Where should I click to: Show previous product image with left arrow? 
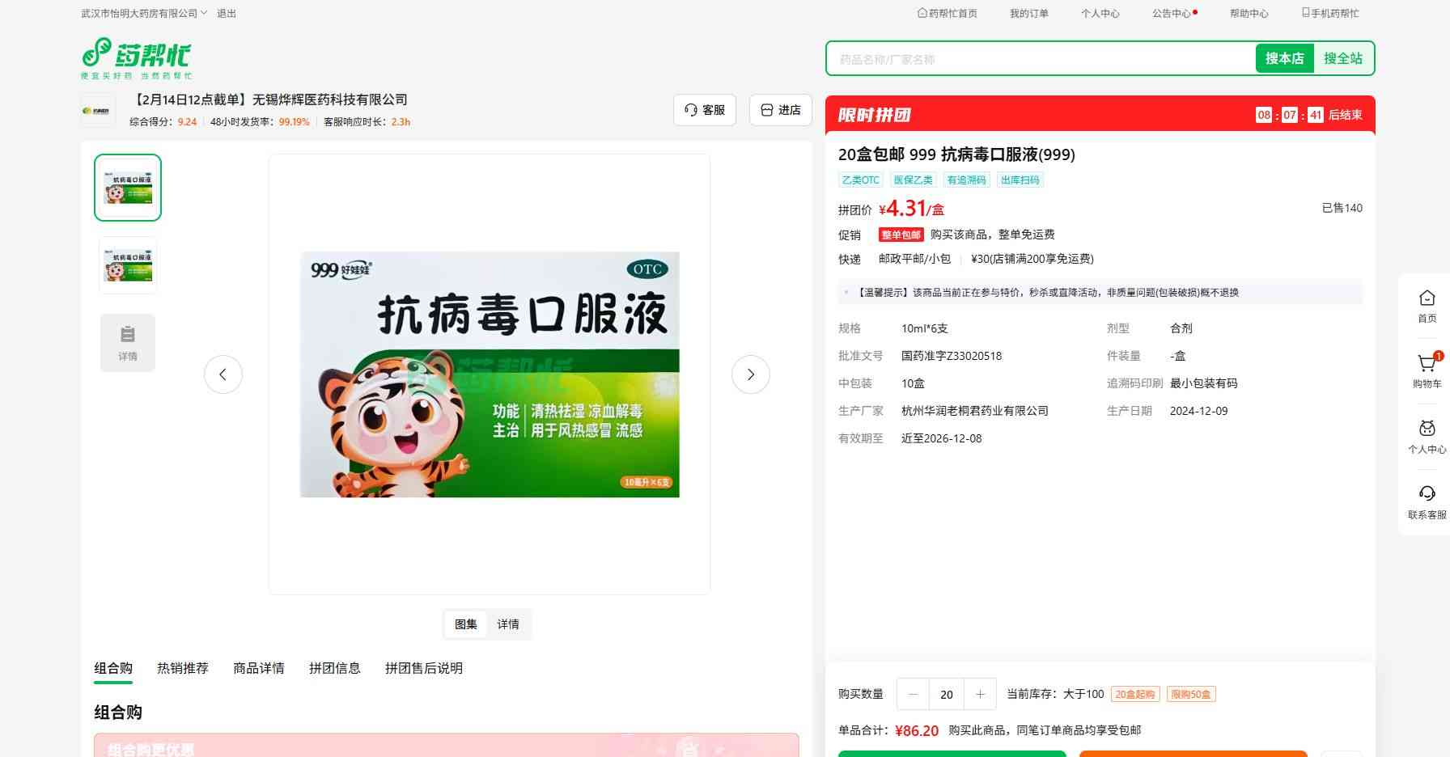pos(223,374)
